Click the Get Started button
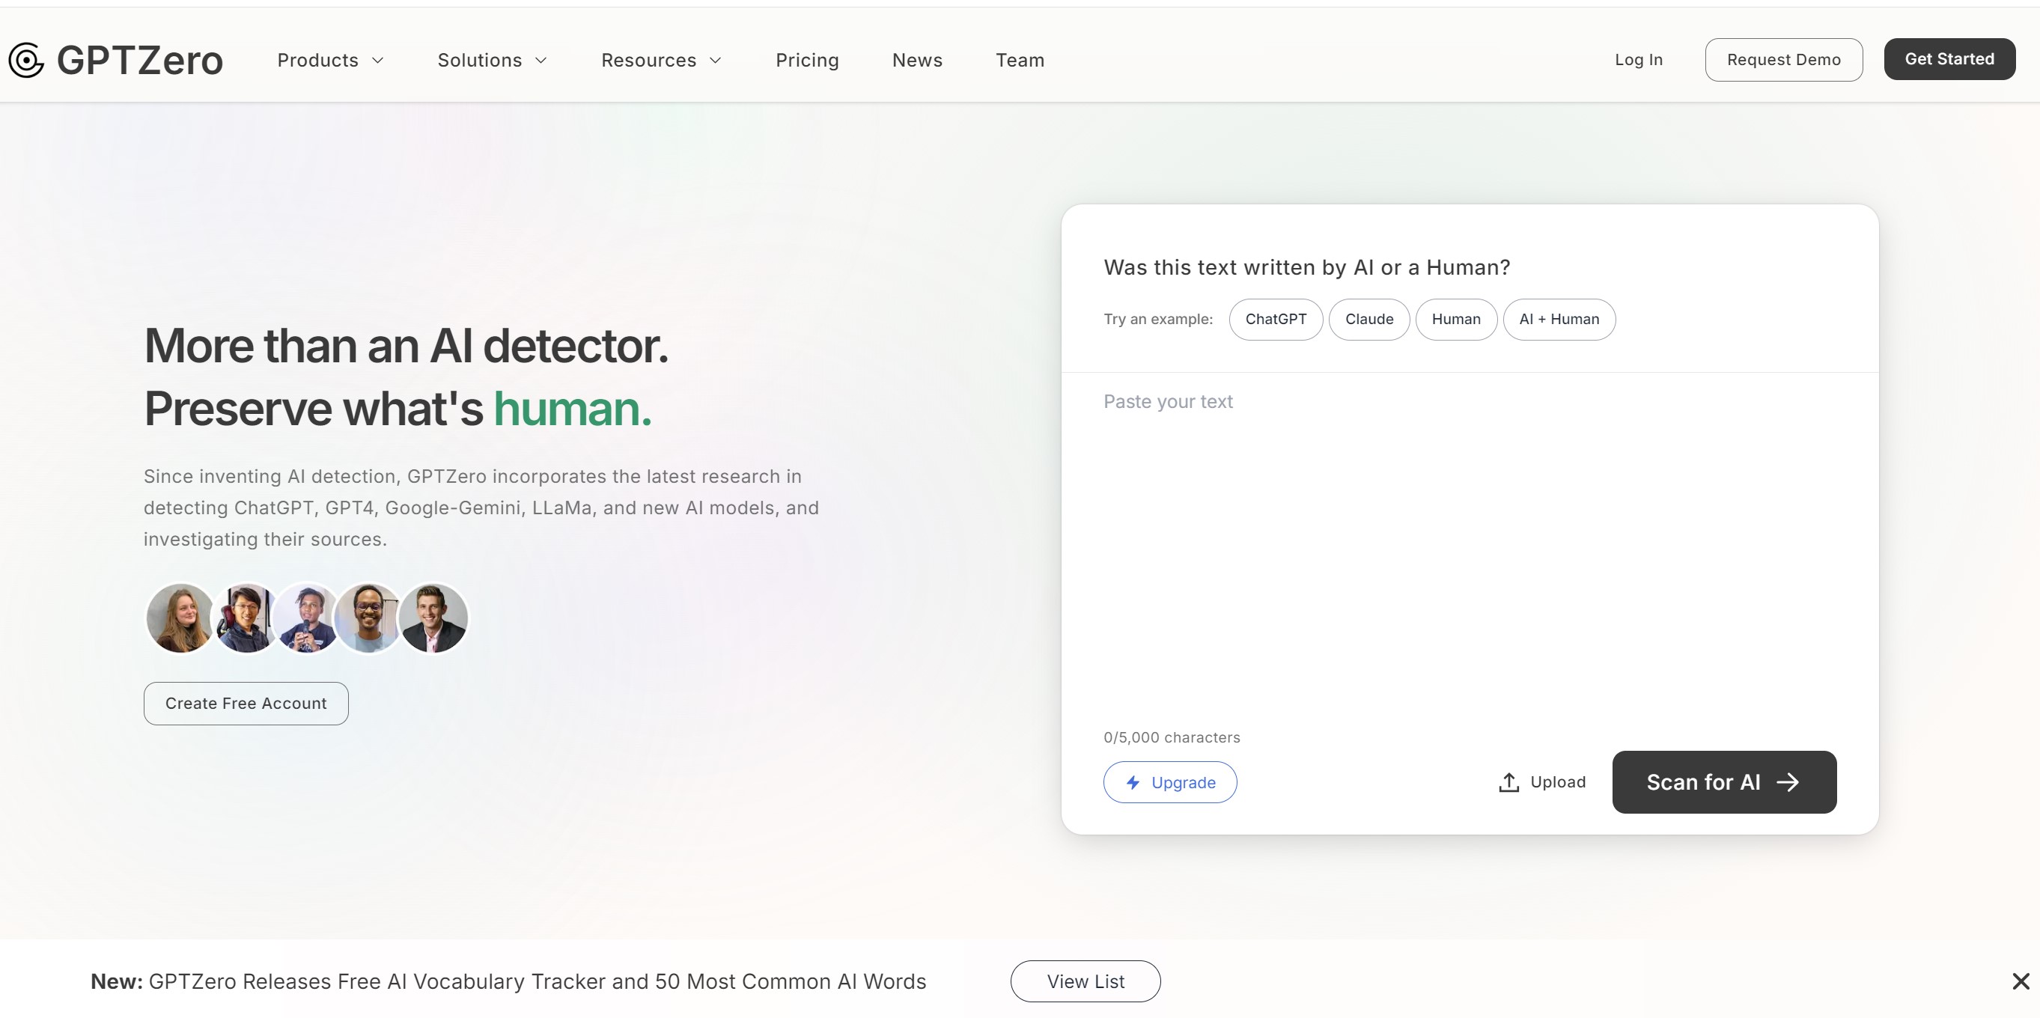Image resolution: width=2040 pixels, height=1018 pixels. click(1949, 59)
